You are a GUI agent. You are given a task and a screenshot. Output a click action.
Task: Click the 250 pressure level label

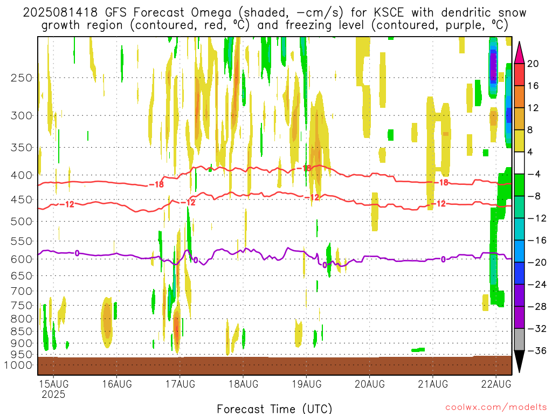click(x=21, y=78)
